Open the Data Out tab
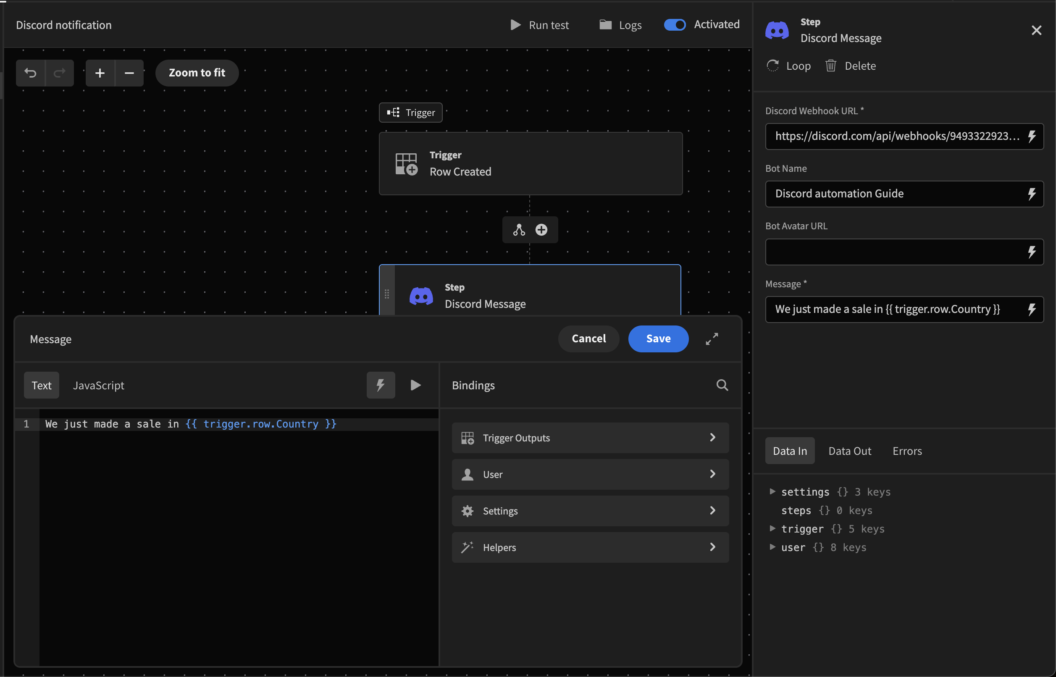The width and height of the screenshot is (1056, 677). point(849,451)
